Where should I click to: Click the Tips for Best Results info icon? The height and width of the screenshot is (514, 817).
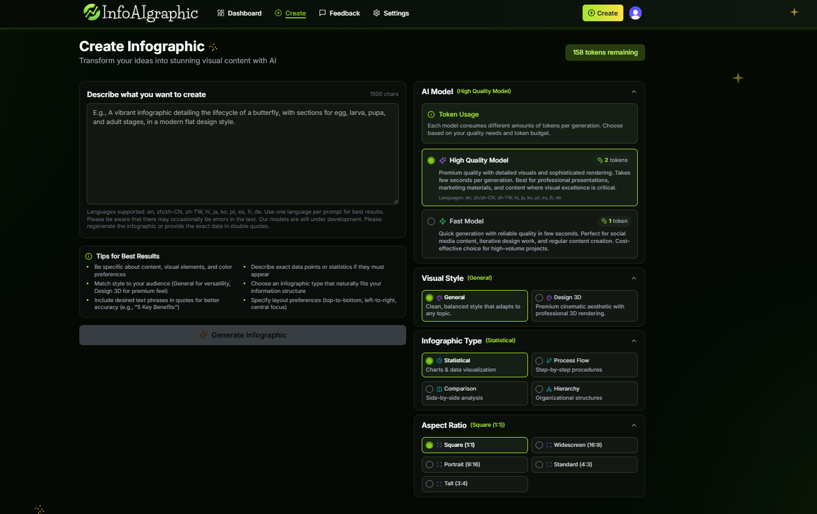[88, 256]
